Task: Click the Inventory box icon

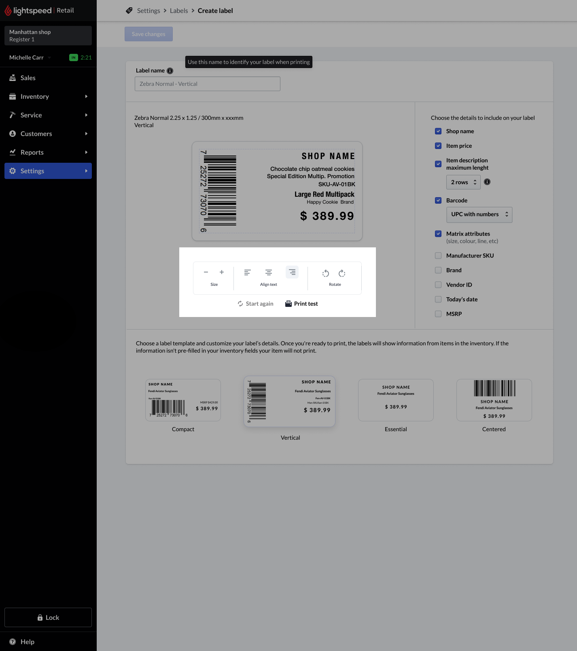Action: (x=13, y=96)
